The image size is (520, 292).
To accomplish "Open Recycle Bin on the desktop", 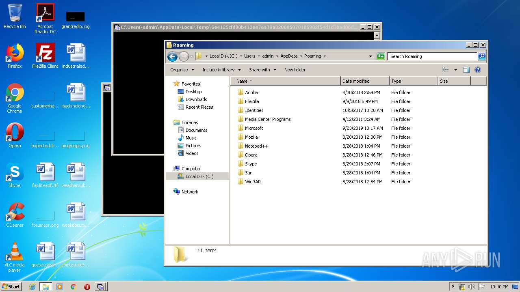I will pos(15,16).
